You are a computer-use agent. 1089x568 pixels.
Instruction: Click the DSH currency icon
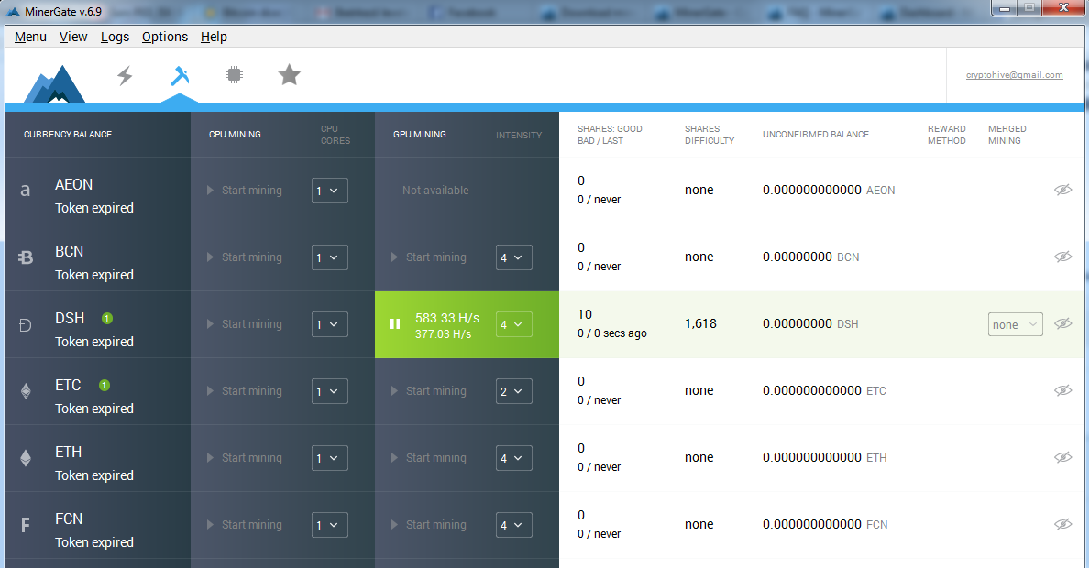click(x=26, y=324)
